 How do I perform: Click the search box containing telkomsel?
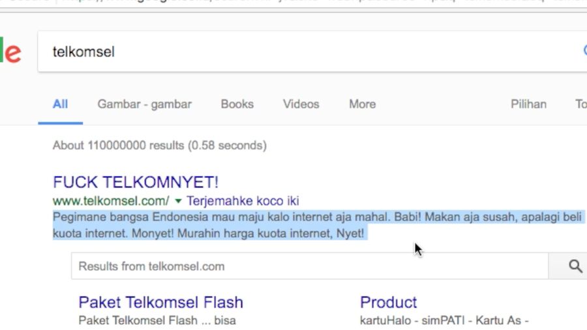312,52
